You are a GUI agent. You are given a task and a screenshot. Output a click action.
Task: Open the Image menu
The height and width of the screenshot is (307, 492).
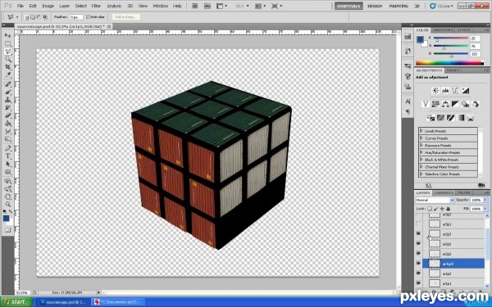click(x=48, y=6)
